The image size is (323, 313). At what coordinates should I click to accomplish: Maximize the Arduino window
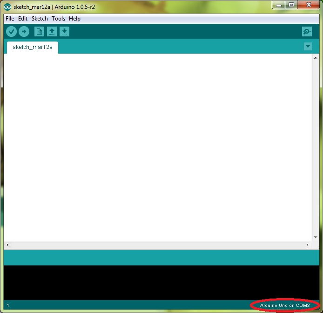click(291, 5)
